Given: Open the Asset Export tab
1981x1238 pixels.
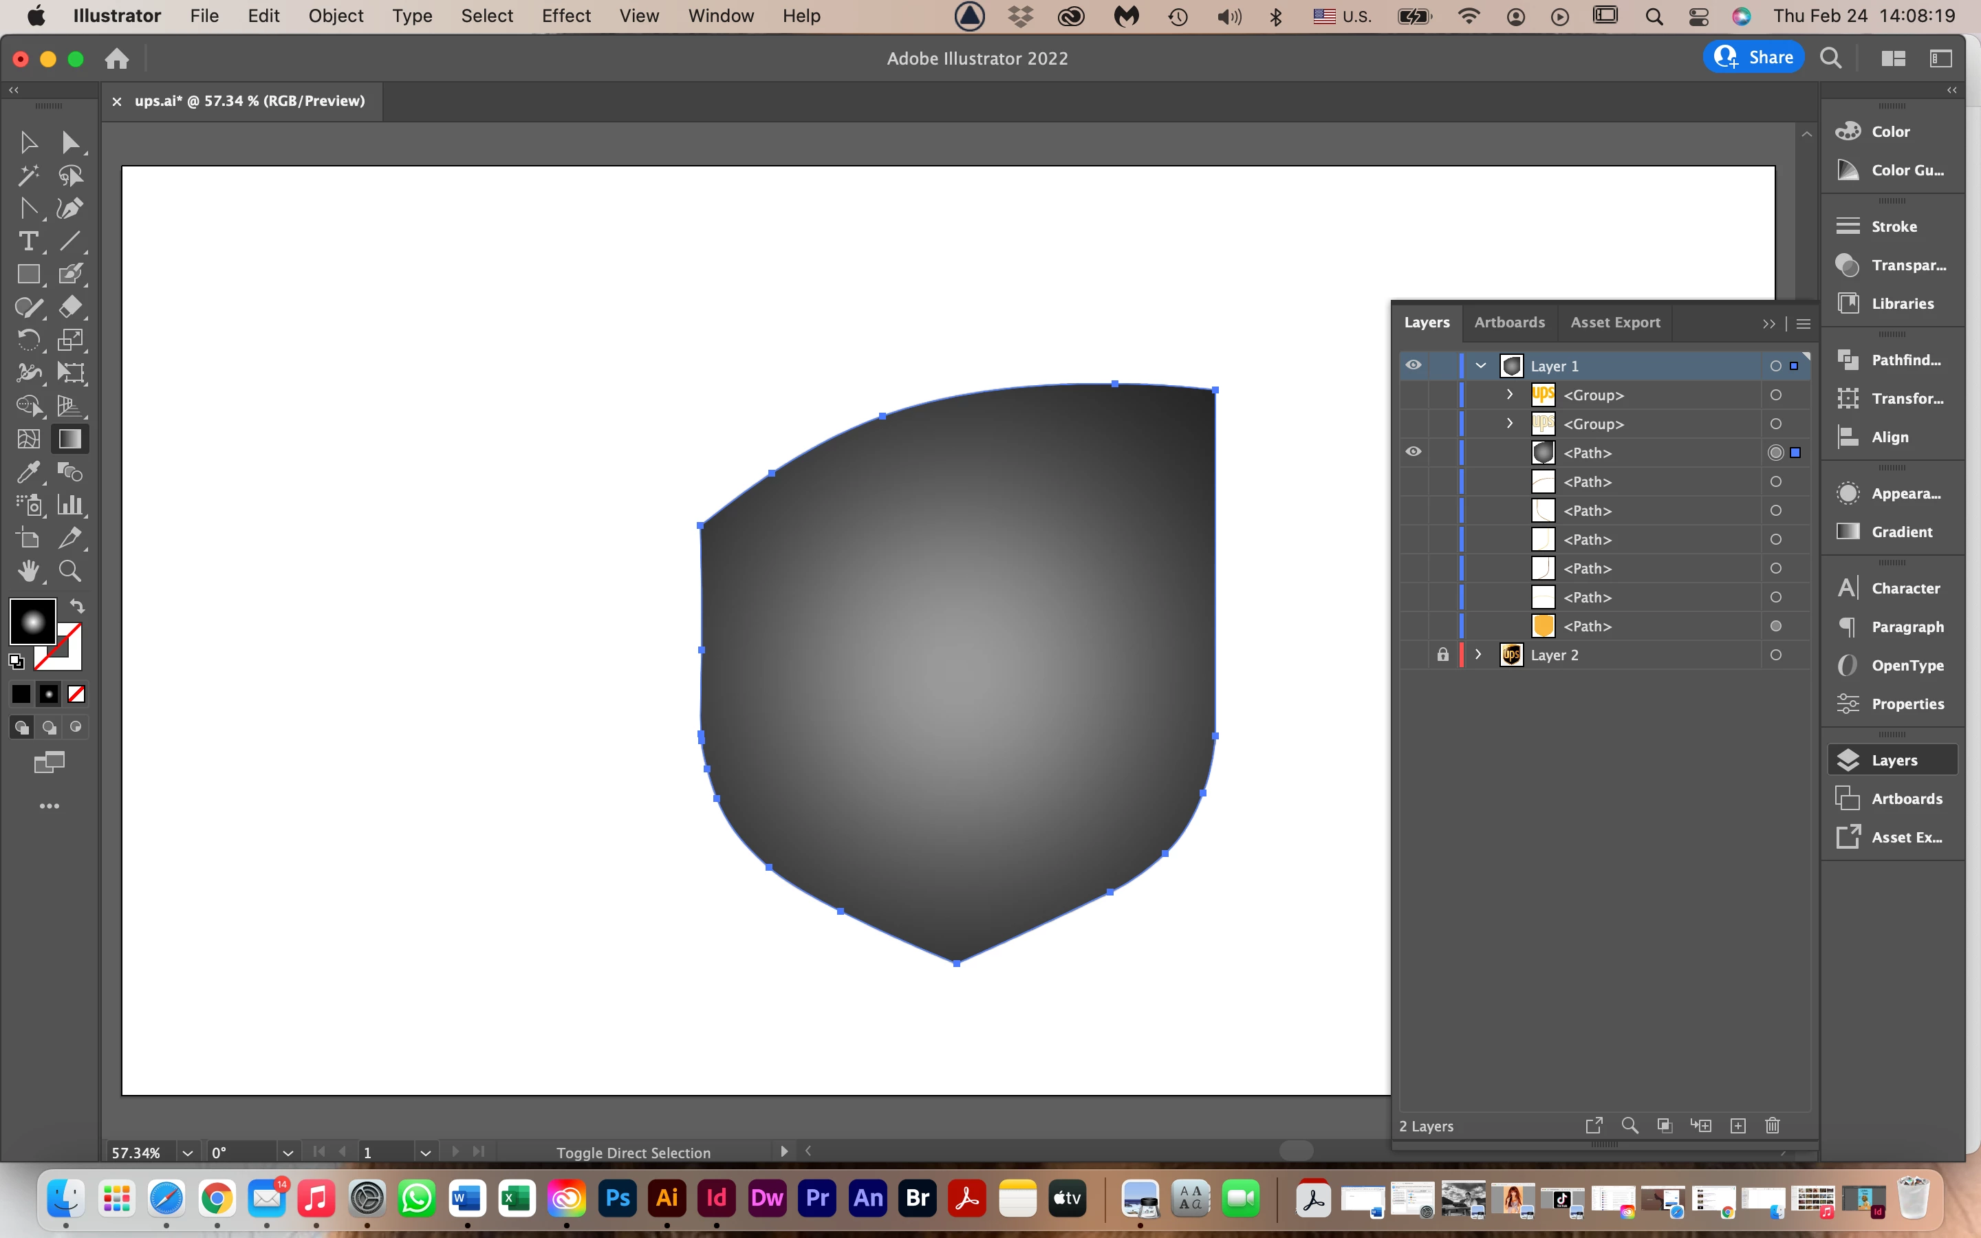Looking at the screenshot, I should [1614, 323].
